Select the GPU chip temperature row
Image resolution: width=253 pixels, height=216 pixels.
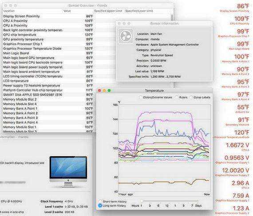(48, 35)
